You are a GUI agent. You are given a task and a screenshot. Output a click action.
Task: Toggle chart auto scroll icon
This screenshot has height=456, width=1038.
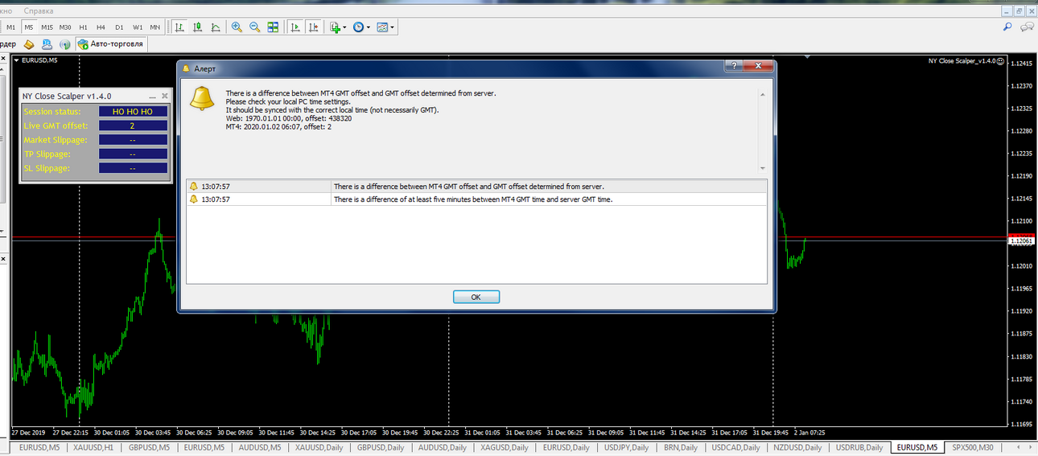tap(296, 27)
